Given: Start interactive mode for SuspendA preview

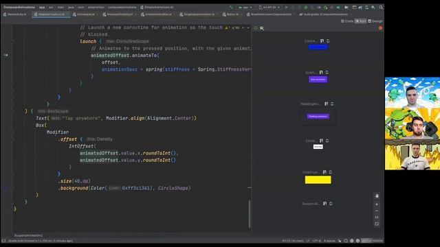Looking at the screenshot, I should [325, 204].
